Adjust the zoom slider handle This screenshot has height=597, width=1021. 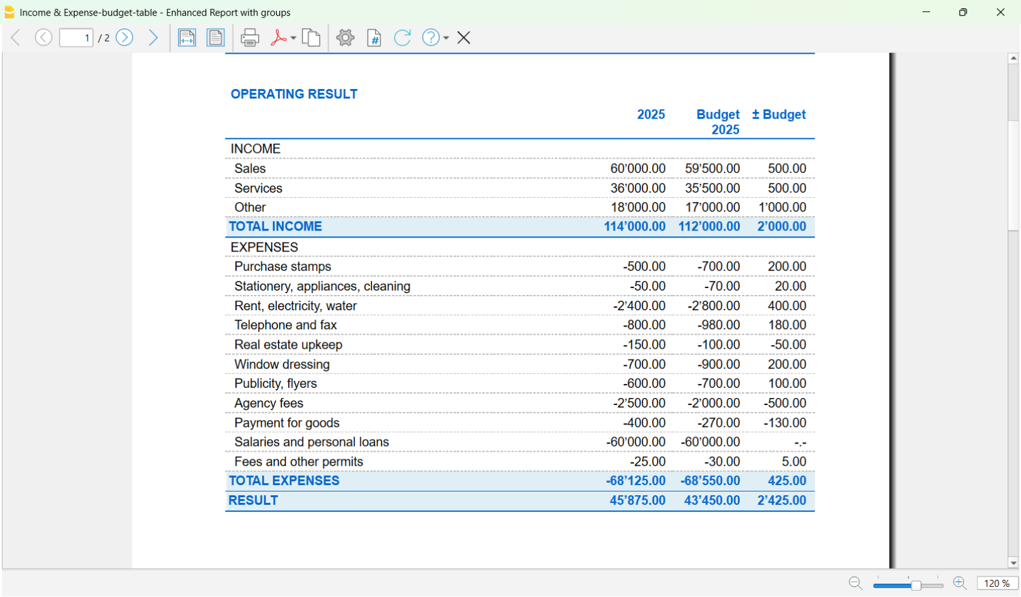pyautogui.click(x=915, y=585)
